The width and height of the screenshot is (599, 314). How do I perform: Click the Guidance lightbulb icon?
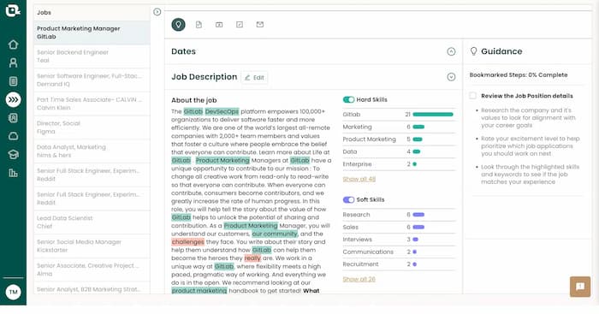tap(474, 51)
